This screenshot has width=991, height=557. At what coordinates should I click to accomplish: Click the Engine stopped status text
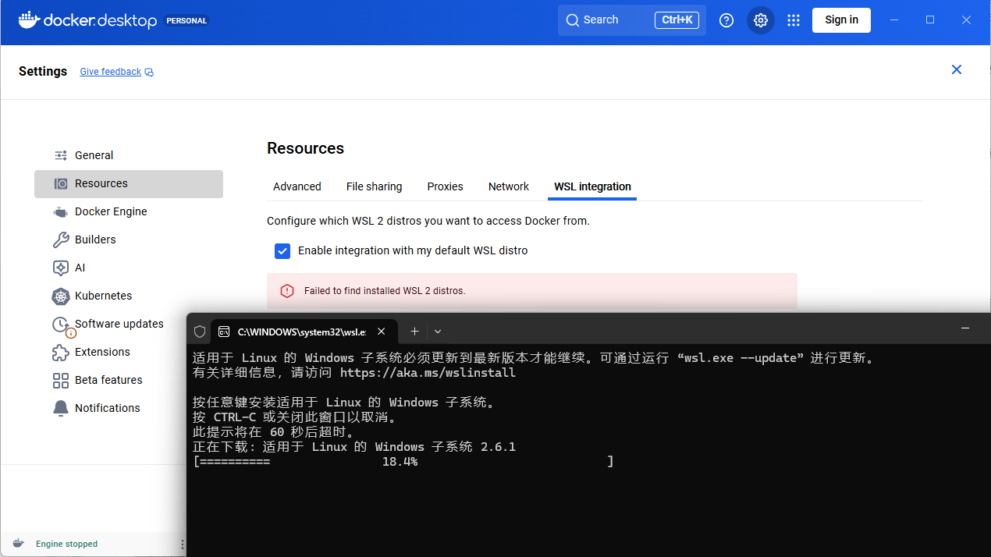(x=67, y=544)
